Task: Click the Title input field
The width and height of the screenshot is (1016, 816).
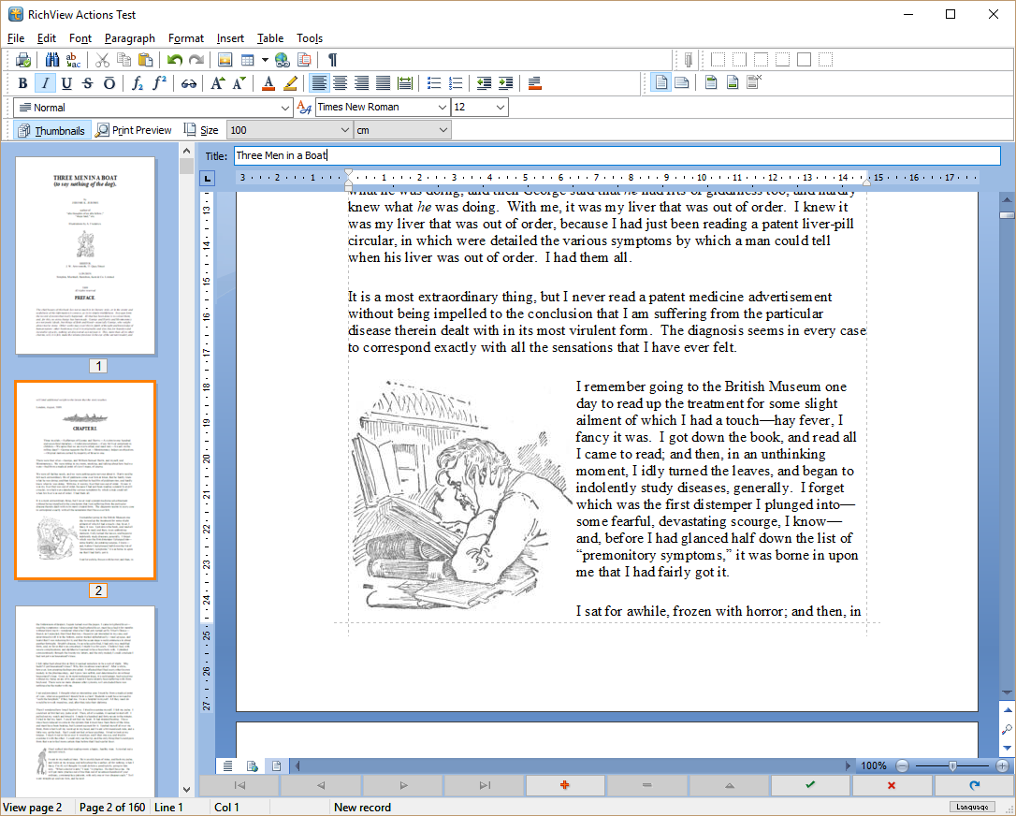Action: point(617,155)
